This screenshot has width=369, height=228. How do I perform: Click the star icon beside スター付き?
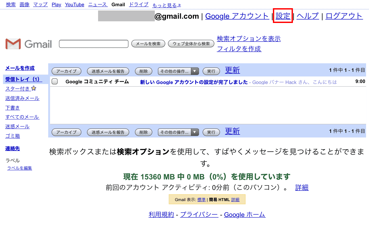[x=34, y=88]
